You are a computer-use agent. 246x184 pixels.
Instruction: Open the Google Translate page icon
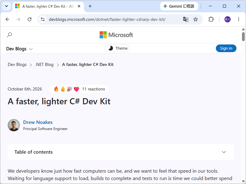pyautogui.click(x=186, y=19)
